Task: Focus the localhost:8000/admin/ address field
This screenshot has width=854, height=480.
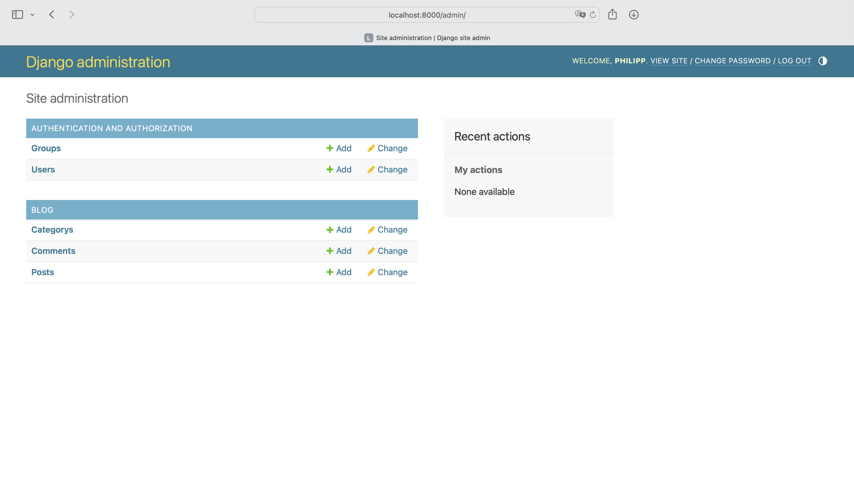Action: 427,15
